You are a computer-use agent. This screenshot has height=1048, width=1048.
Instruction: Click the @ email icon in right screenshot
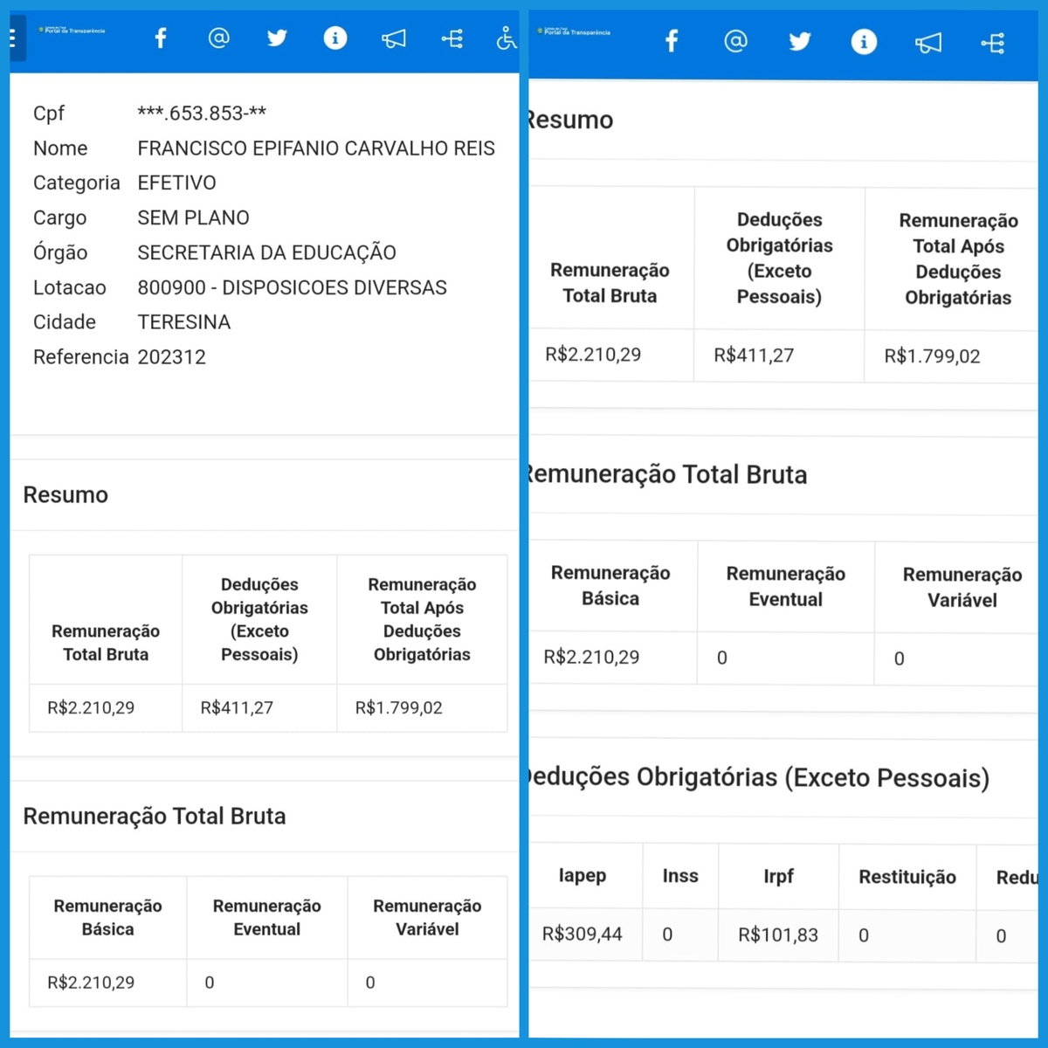736,41
